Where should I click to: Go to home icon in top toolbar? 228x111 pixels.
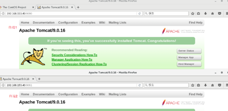[x=212, y=14]
